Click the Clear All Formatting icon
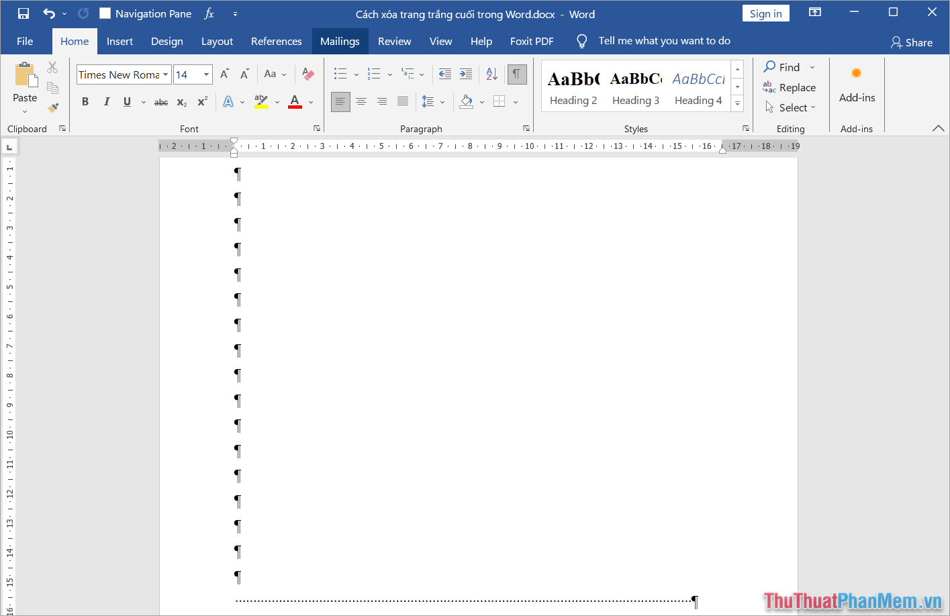This screenshot has height=616, width=950. pos(308,74)
